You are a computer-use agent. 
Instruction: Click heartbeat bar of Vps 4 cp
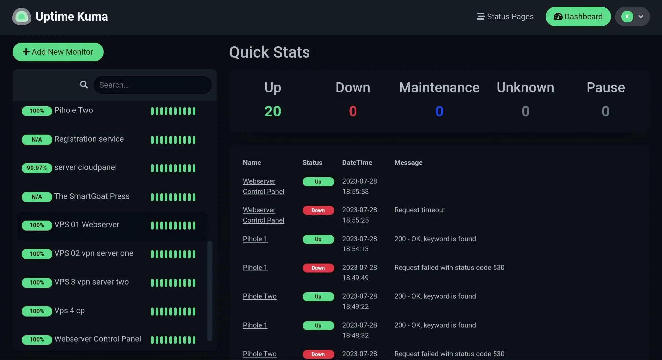pyautogui.click(x=173, y=312)
